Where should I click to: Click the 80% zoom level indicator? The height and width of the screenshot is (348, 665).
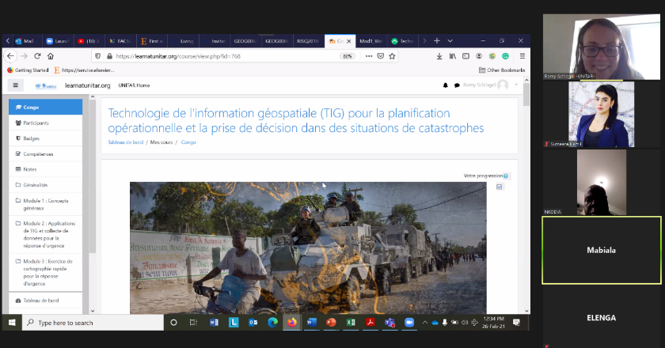coord(347,56)
